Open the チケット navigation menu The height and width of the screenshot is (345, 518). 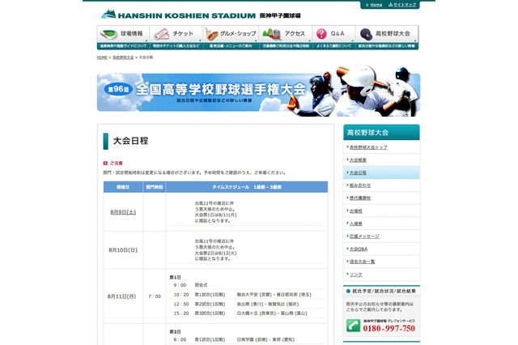click(x=176, y=37)
